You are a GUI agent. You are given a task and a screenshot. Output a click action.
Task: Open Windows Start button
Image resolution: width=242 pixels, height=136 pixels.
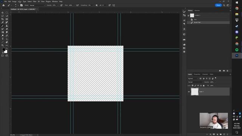point(237,3)
